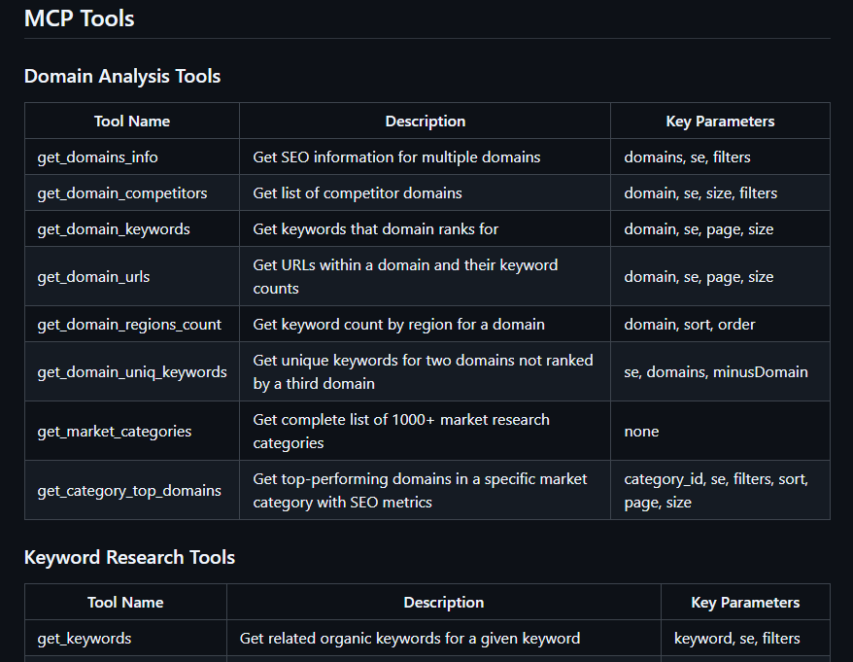Click Key Parameters header in Domain Analysis table
The height and width of the screenshot is (662, 853).
pyautogui.click(x=720, y=121)
